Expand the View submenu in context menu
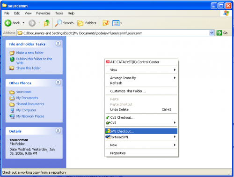The image size is (234, 177). (x=141, y=70)
